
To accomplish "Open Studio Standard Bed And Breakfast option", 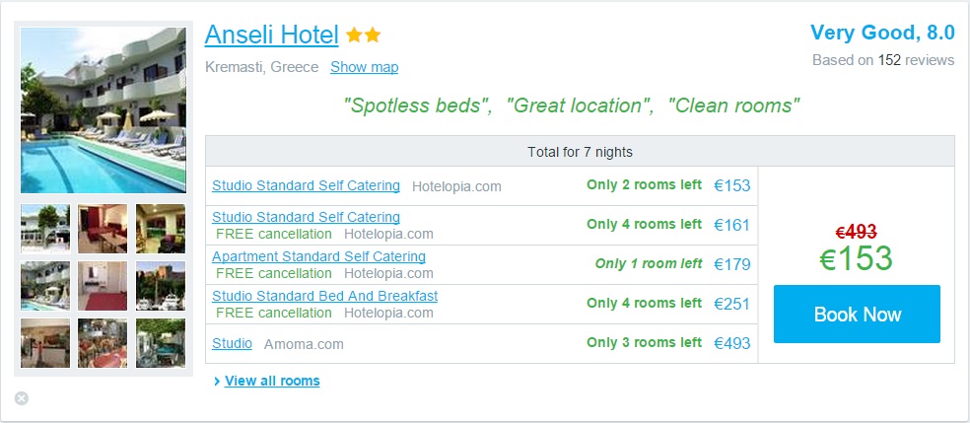I will 324,296.
